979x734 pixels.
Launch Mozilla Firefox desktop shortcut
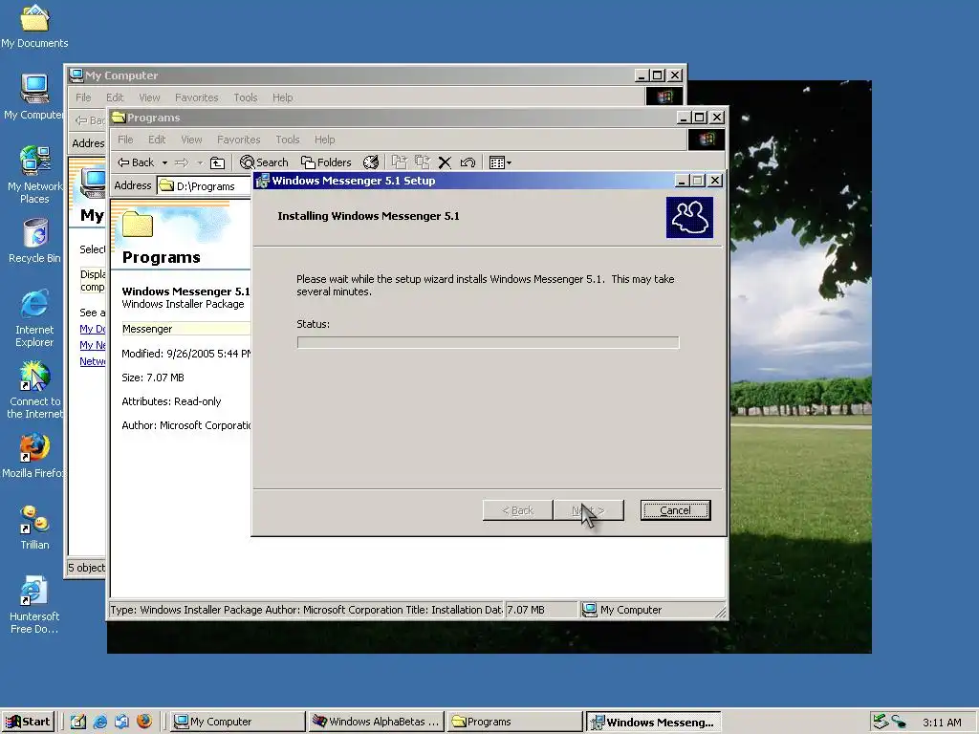tap(34, 456)
